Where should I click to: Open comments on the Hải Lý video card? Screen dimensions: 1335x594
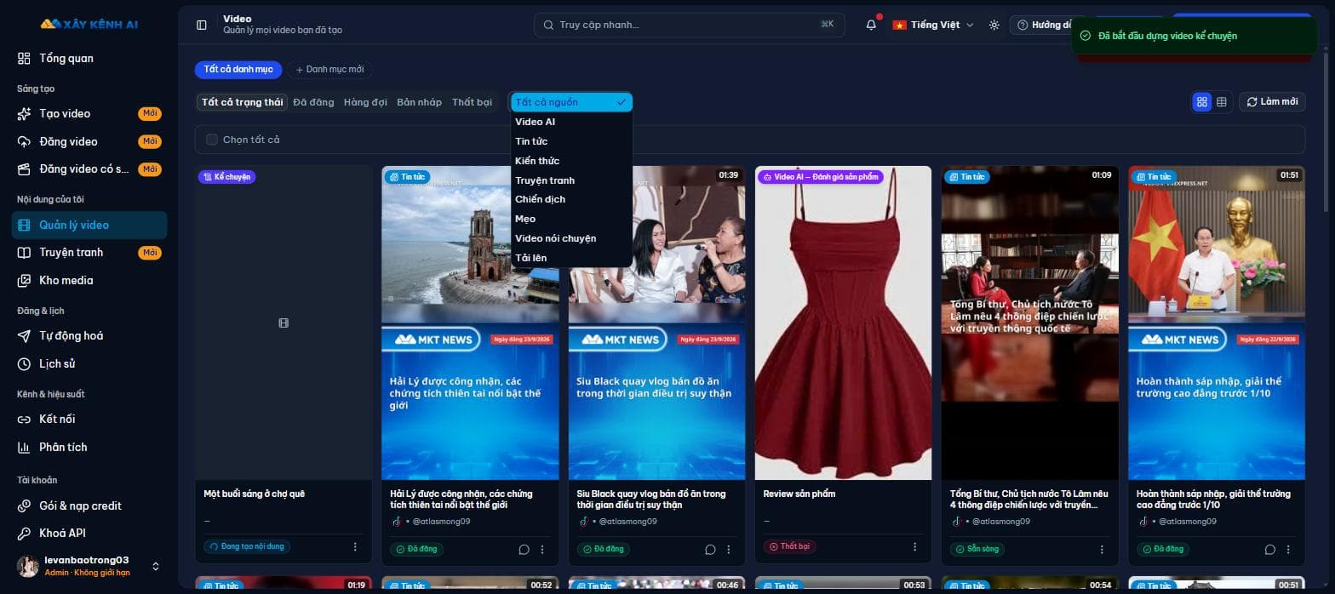[524, 549]
